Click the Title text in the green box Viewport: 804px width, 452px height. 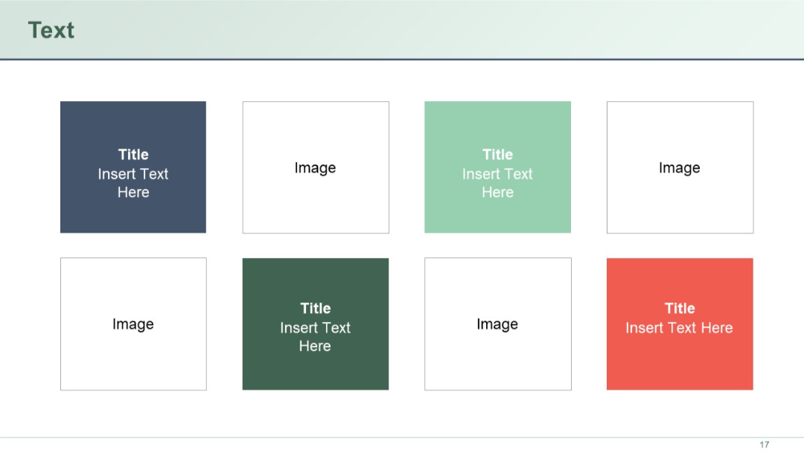point(497,154)
